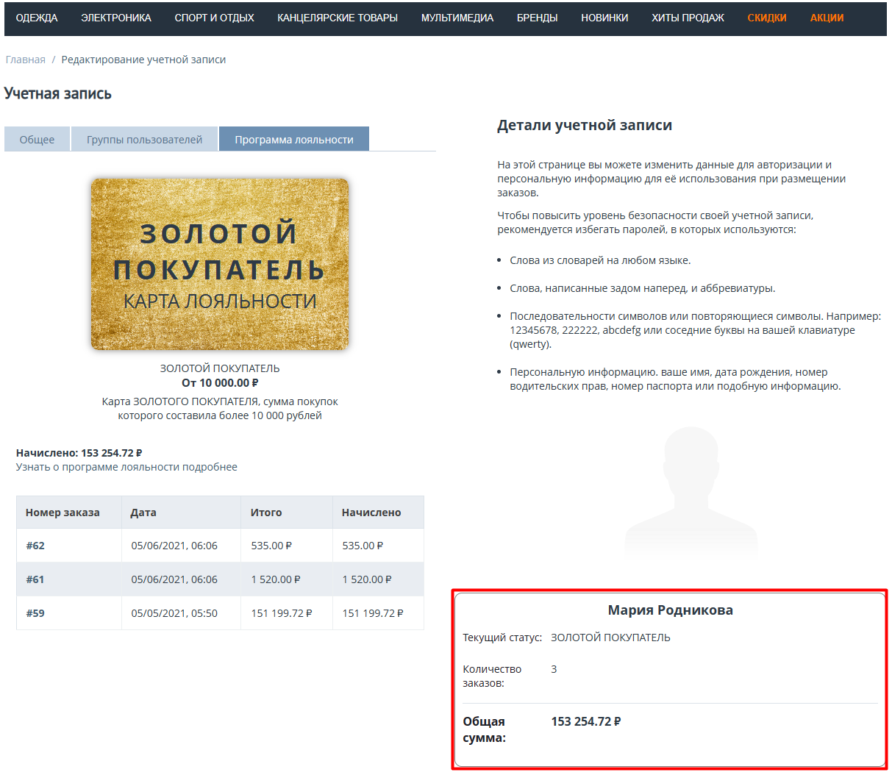Go to БРЕНДЫ in the navigation bar
Viewport: 892px width, 775px height.
[537, 18]
